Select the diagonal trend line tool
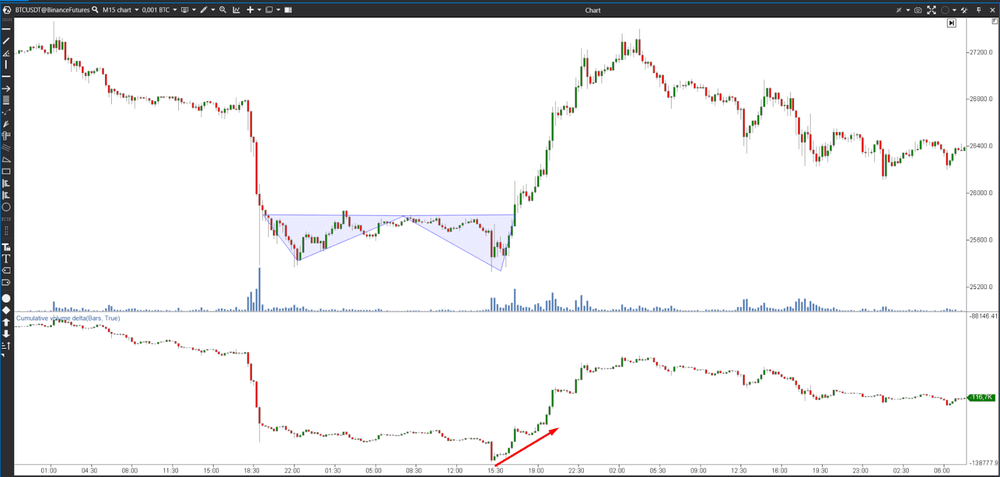Image resolution: width=1000 pixels, height=477 pixels. [6, 41]
